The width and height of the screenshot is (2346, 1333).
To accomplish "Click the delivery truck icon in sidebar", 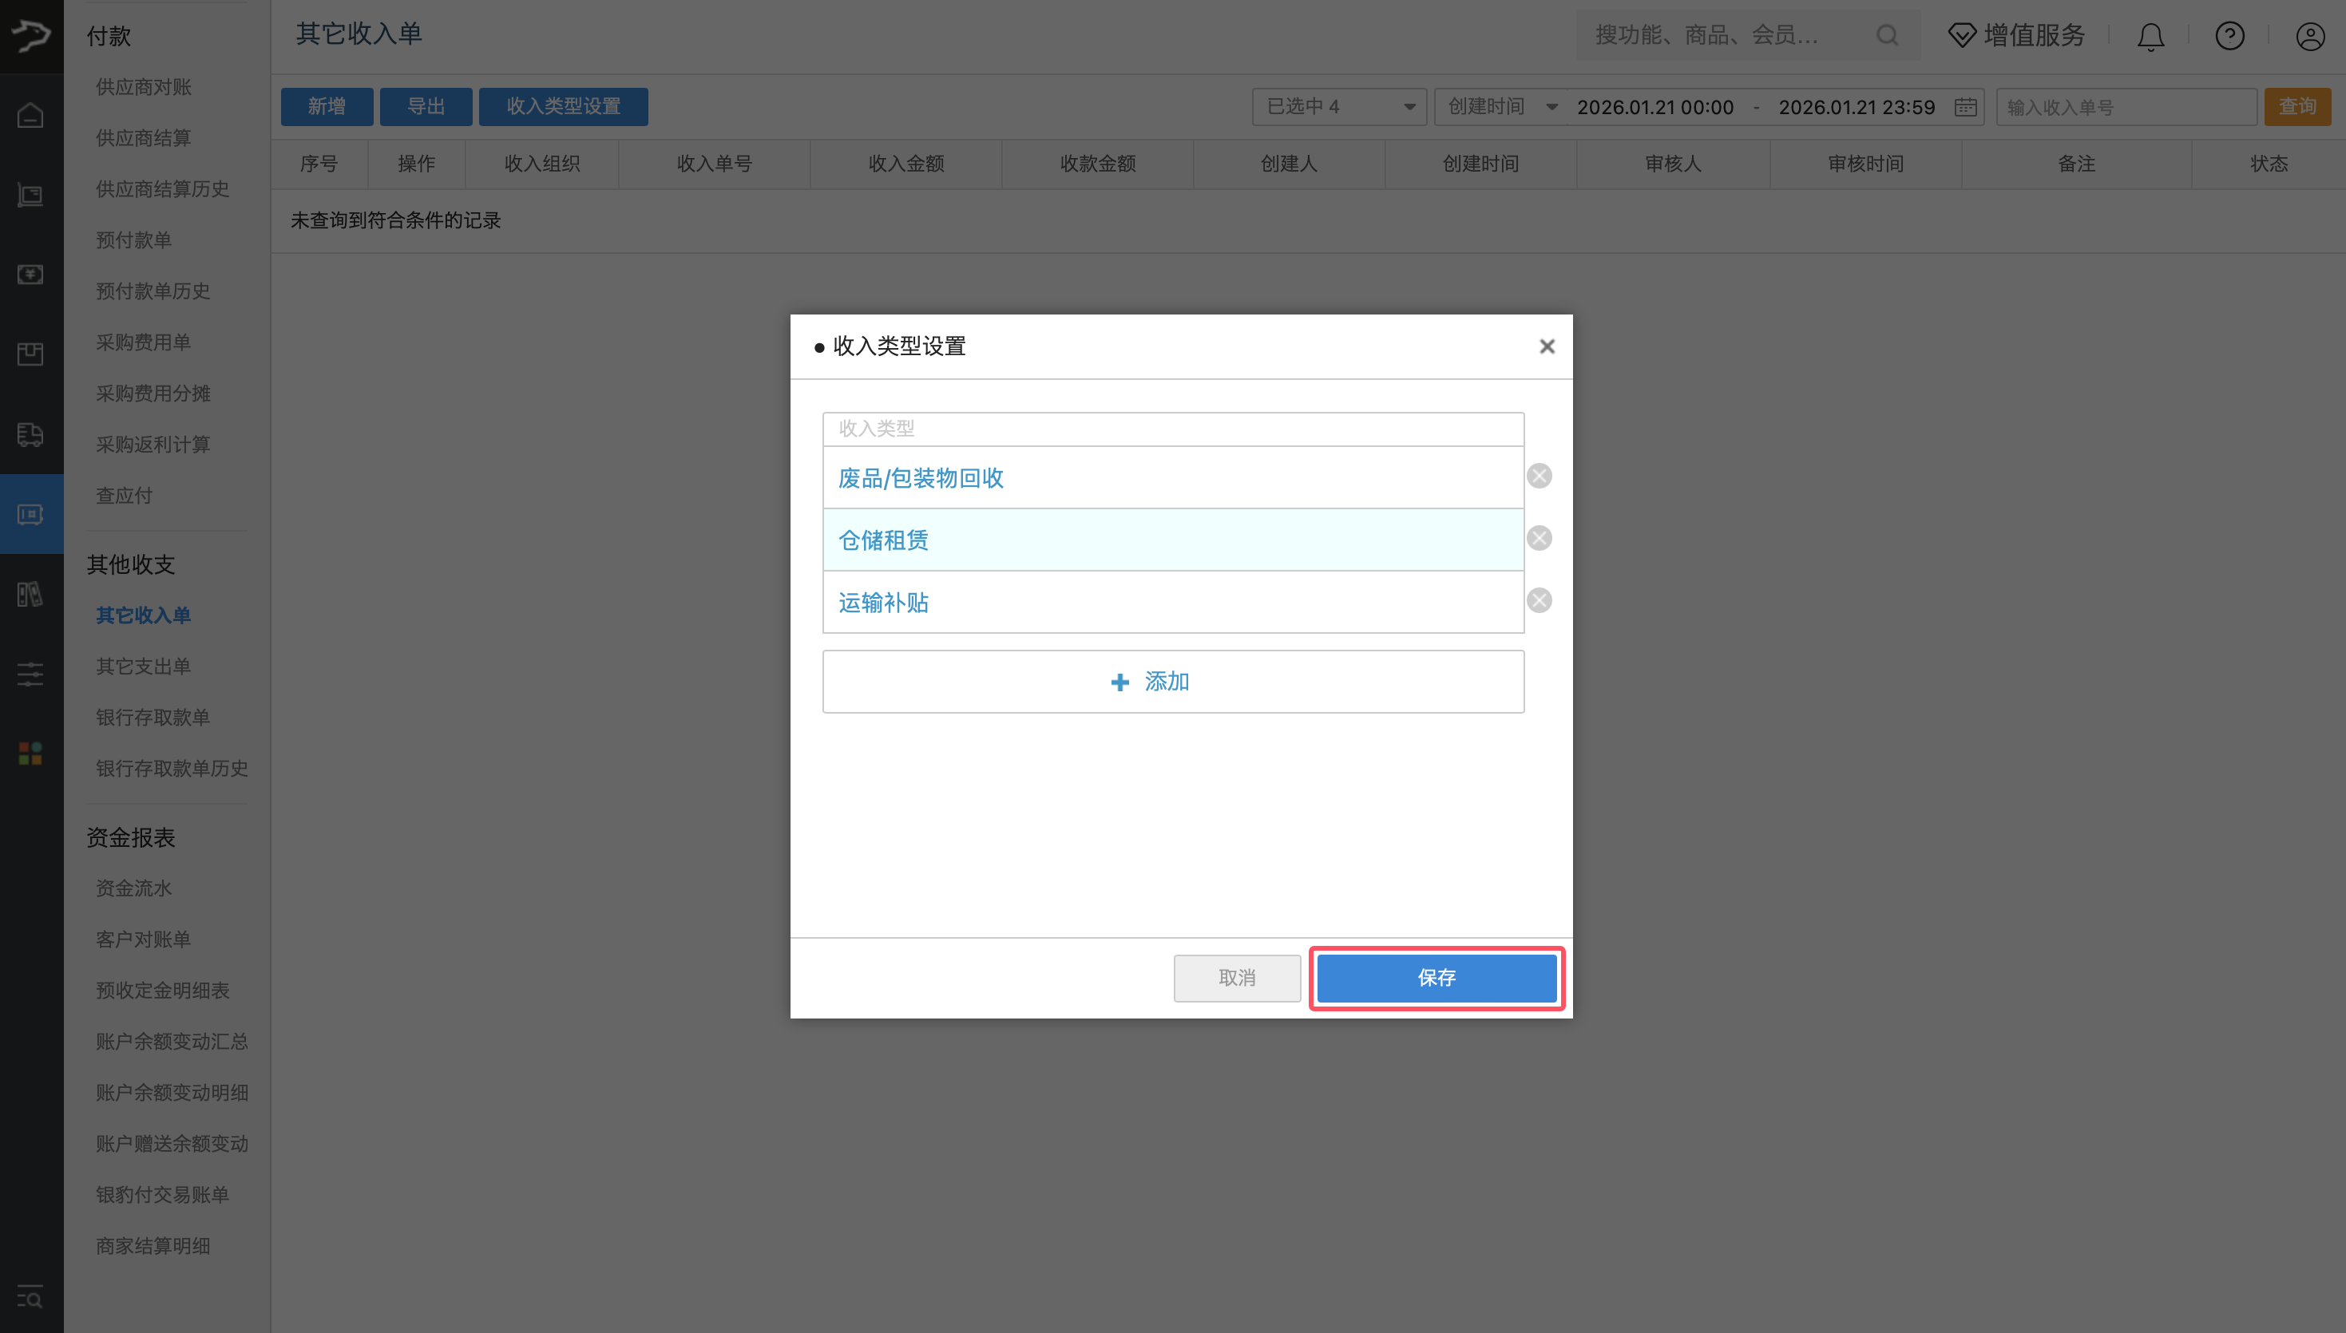I will 30,436.
